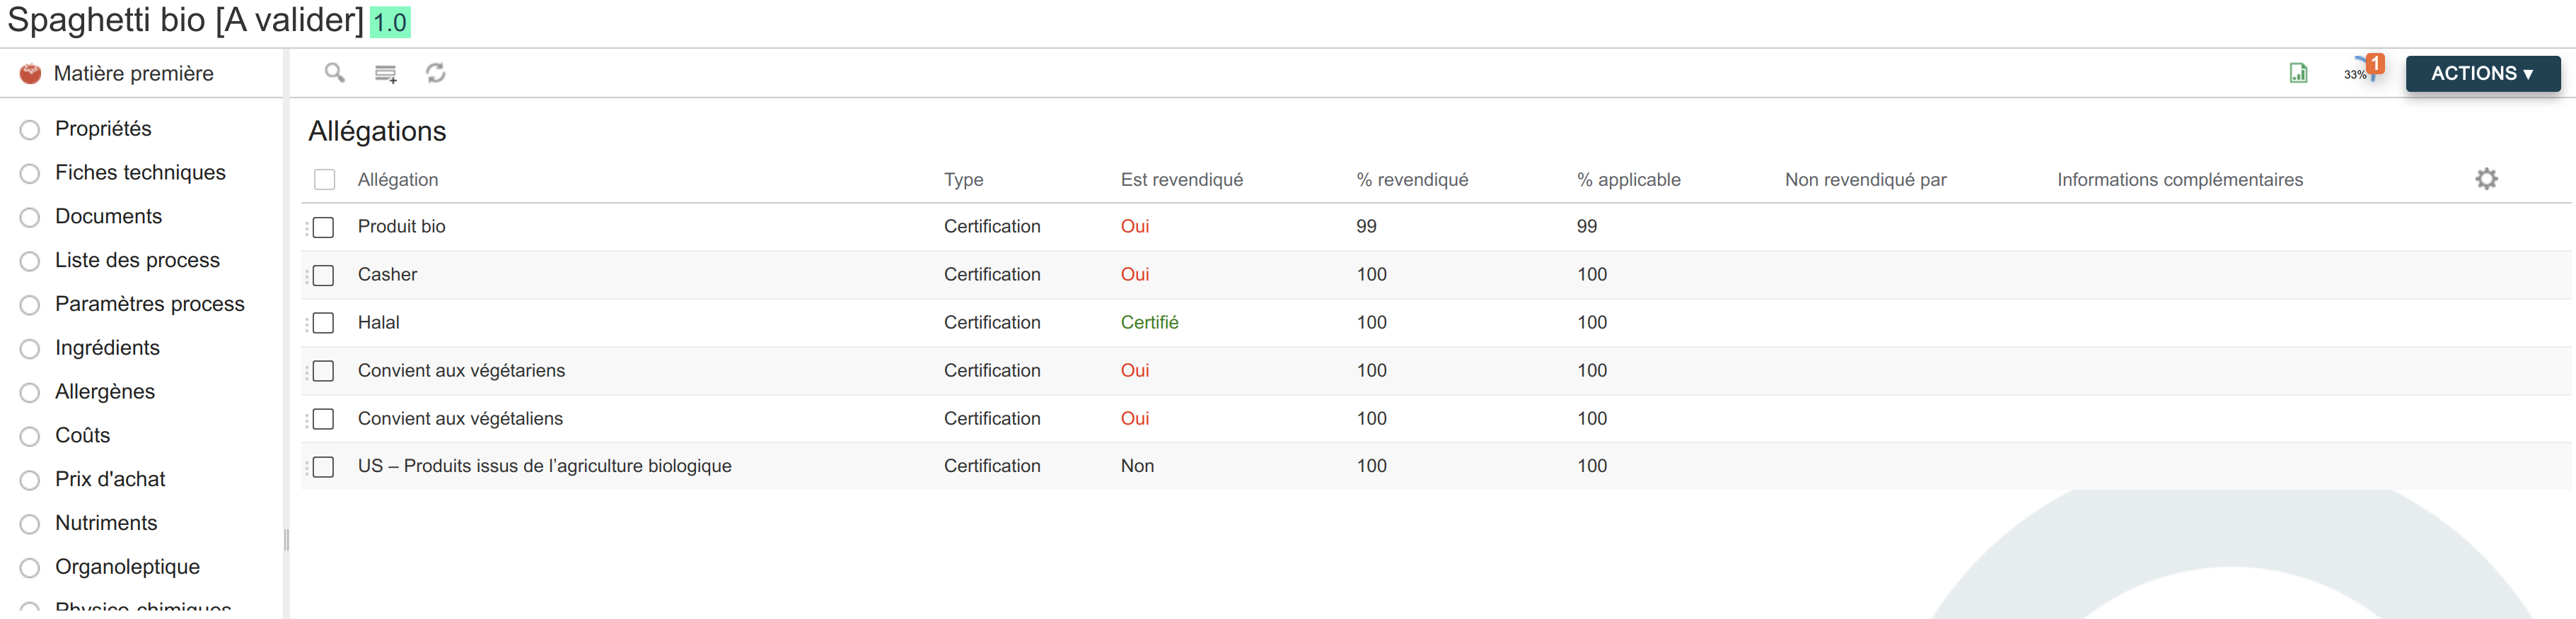Check the Produit bio row checkbox
Image resolution: width=2576 pixels, height=619 pixels.
click(x=323, y=228)
